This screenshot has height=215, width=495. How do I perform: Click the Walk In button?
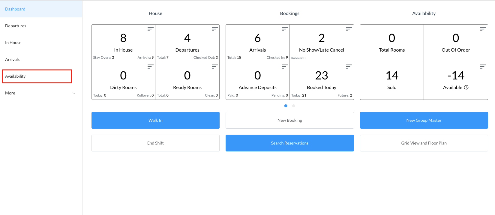coord(155,120)
